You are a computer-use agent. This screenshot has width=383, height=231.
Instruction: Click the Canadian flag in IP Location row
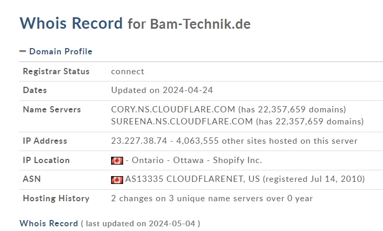tap(117, 160)
